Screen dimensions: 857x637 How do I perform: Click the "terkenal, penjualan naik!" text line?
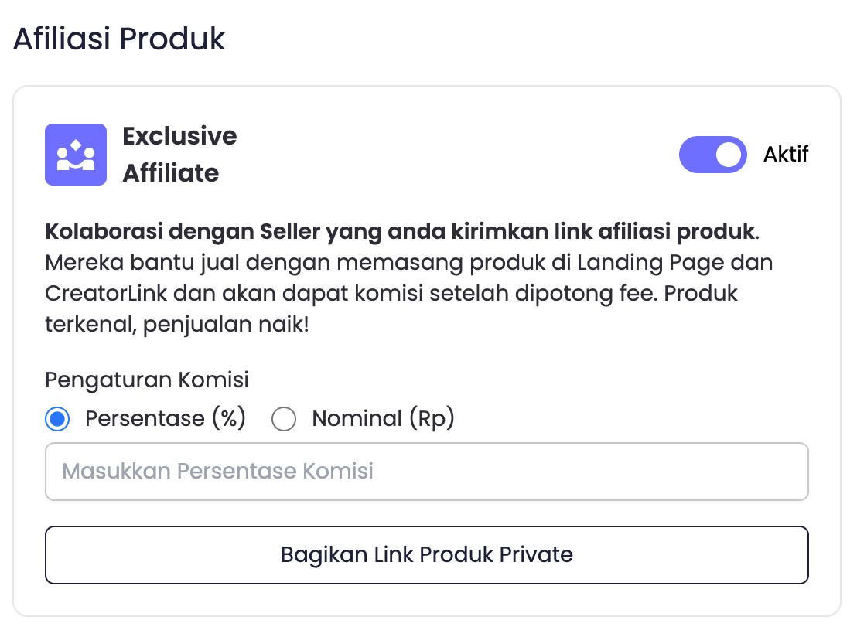pyautogui.click(x=177, y=325)
